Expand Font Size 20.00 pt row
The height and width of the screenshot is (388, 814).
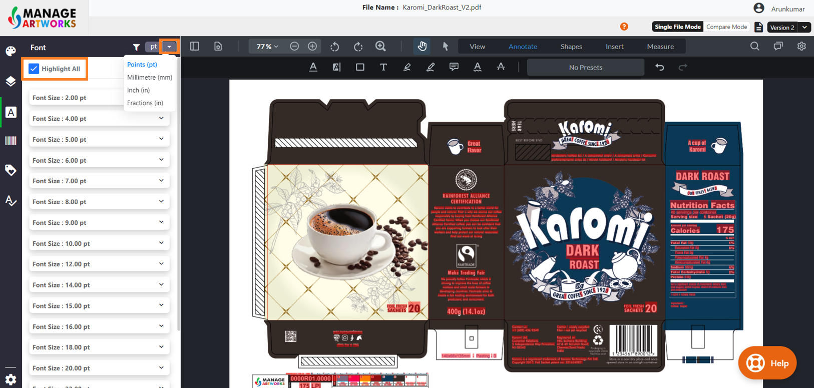point(99,368)
